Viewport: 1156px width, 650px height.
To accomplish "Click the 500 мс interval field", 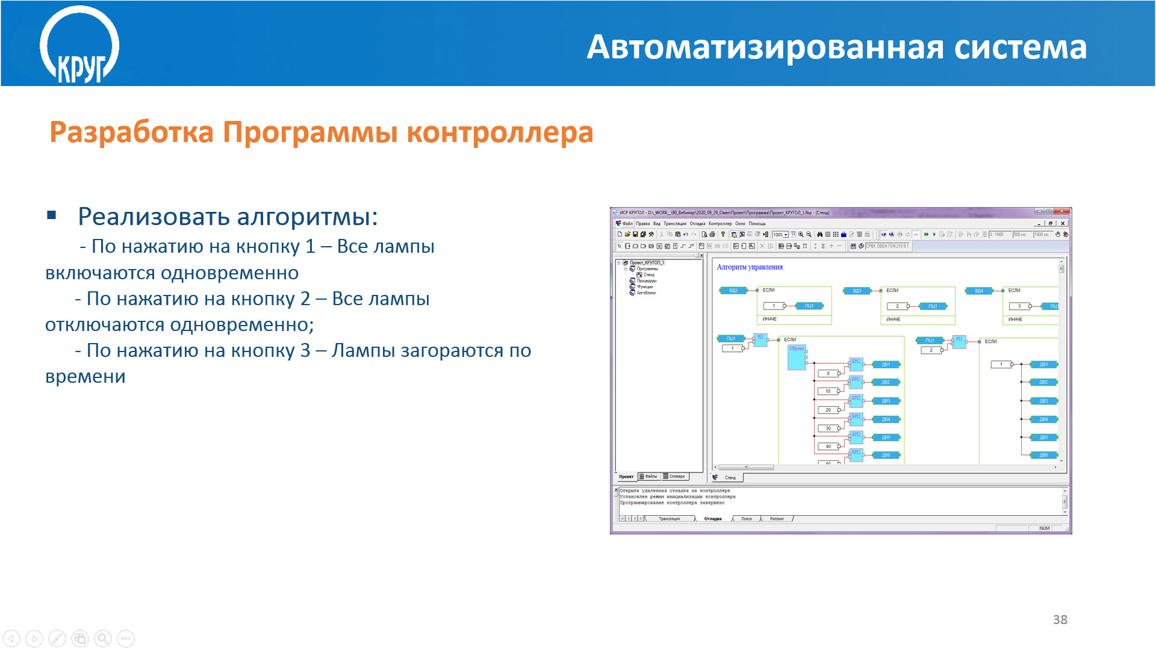I will pos(1022,234).
